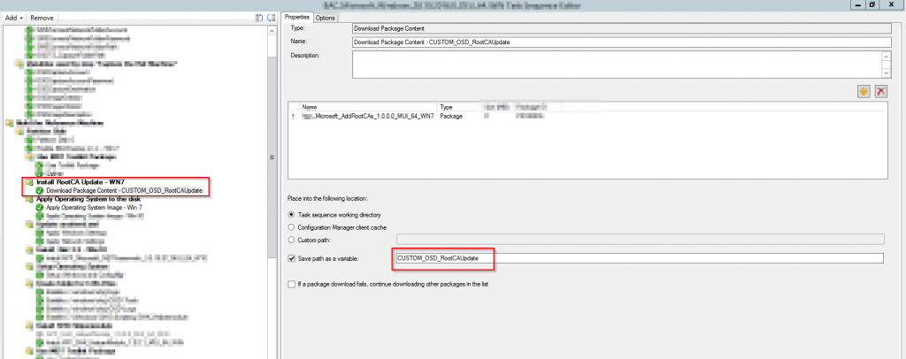Screen dimensions: 906x359
Task: Click the red X remove package icon
Action: tap(881, 92)
